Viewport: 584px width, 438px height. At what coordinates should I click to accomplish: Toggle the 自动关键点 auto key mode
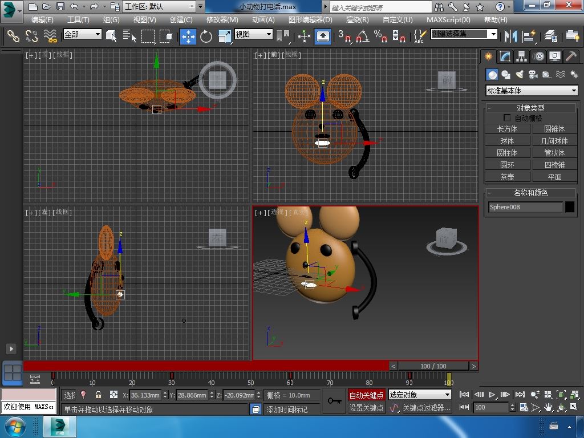366,395
